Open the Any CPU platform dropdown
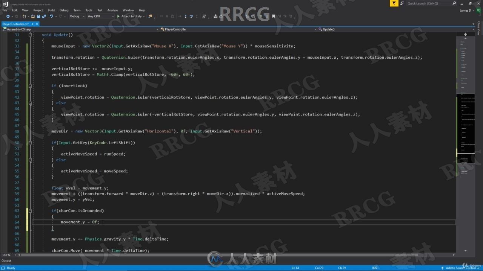 click(x=100, y=16)
